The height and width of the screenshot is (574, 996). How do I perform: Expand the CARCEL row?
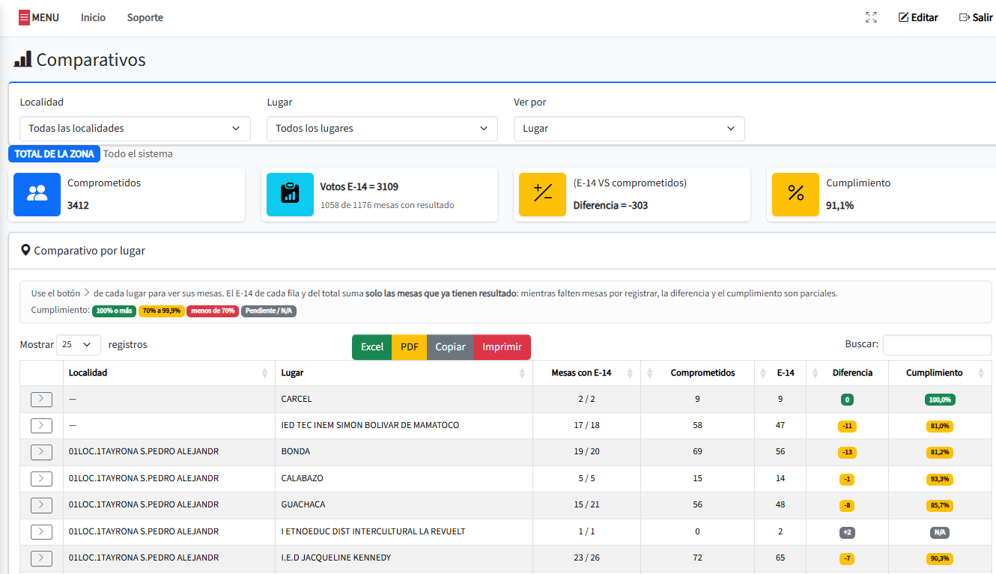41,400
